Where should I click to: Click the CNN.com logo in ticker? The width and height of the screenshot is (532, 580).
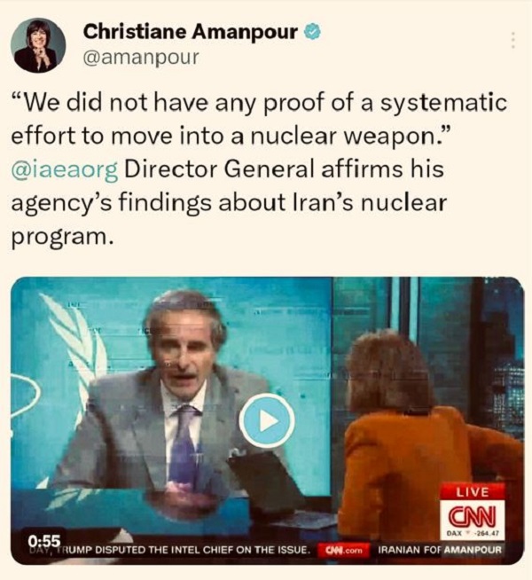344,550
